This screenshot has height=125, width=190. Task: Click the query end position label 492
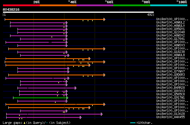point(150,15)
